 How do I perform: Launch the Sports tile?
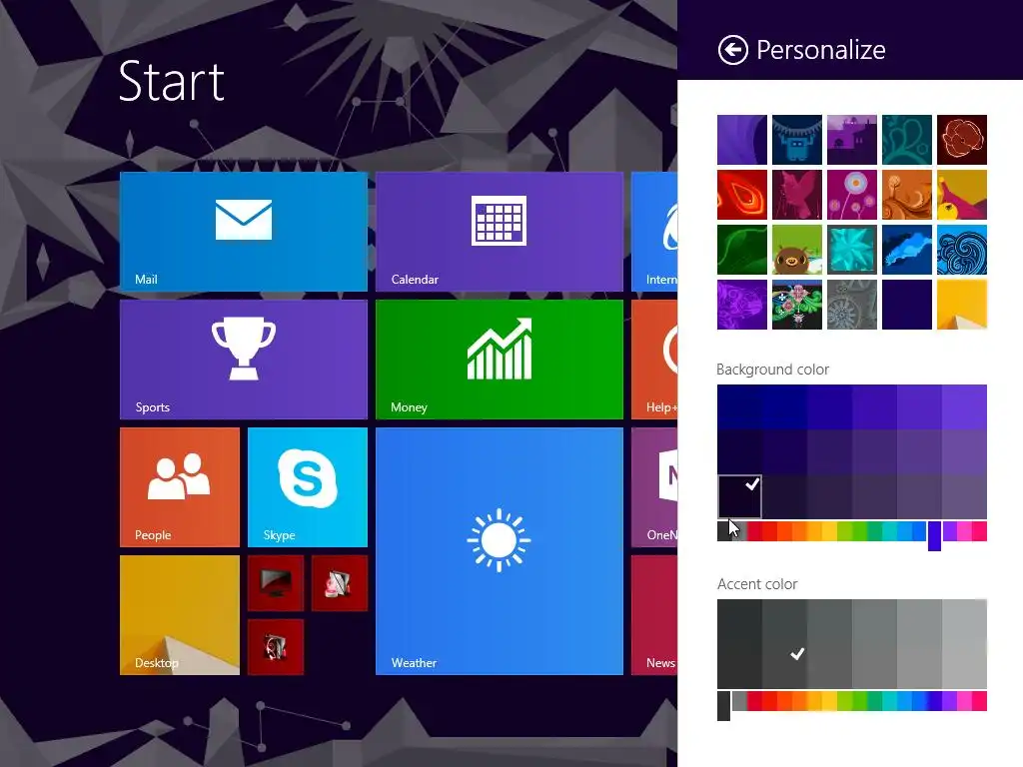click(x=244, y=360)
